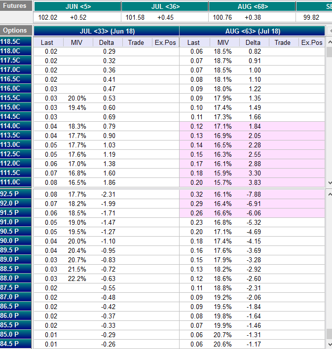
Task: Select the 115.0C strike row
Action: (x=16, y=107)
